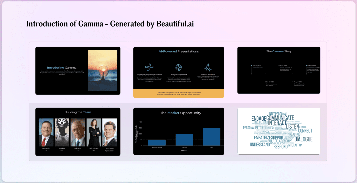
Task: Click 'The Market Opportunity' heading text
Action: (x=180, y=113)
